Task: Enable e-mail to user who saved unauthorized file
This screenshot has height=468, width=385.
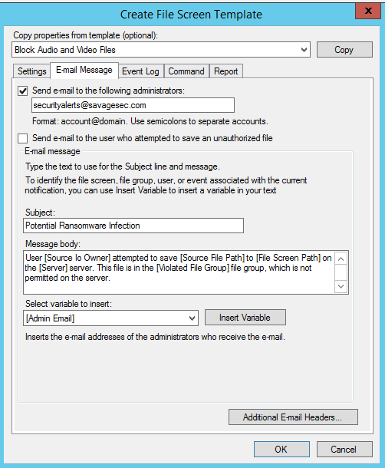Action: point(23,138)
